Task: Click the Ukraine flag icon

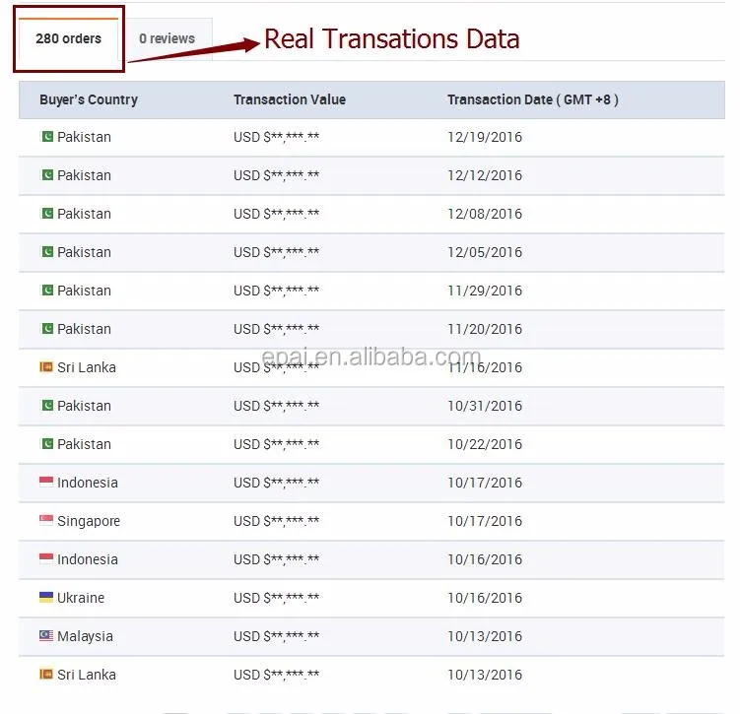Action: (46, 597)
